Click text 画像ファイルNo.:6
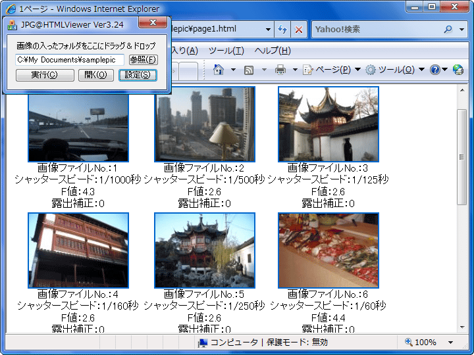Viewport: 474px width, 355px height. tap(328, 294)
